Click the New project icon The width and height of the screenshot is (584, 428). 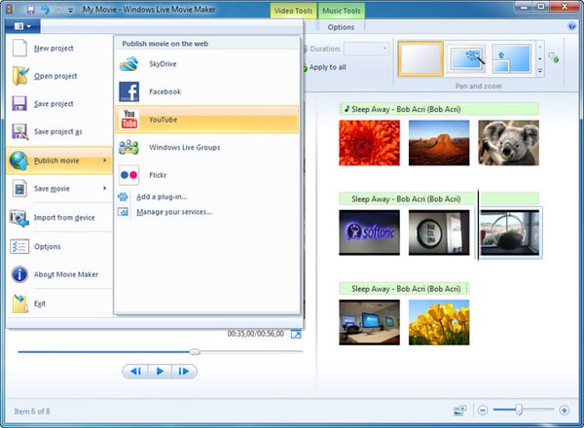pos(19,48)
